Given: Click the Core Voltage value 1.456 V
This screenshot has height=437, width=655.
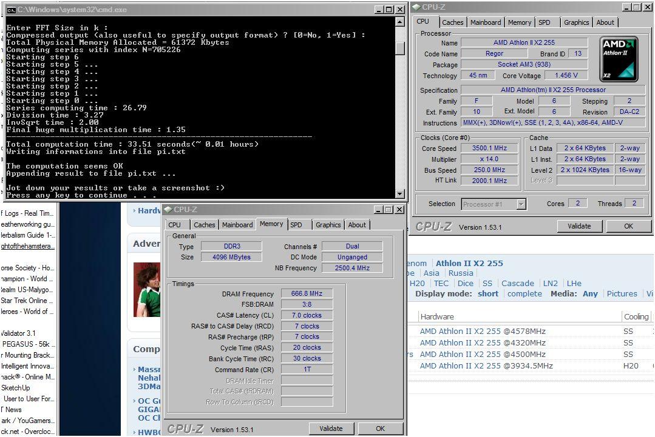Looking at the screenshot, I should [x=566, y=76].
